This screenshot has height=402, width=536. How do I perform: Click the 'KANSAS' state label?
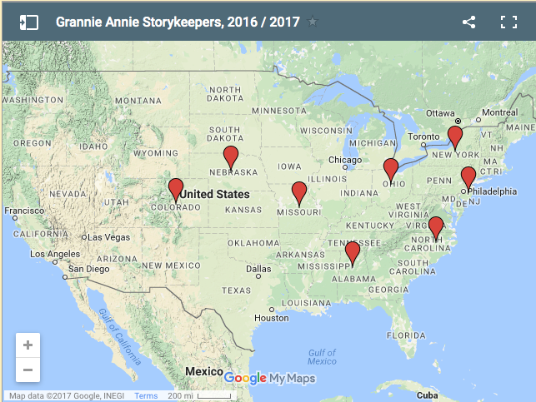point(243,210)
